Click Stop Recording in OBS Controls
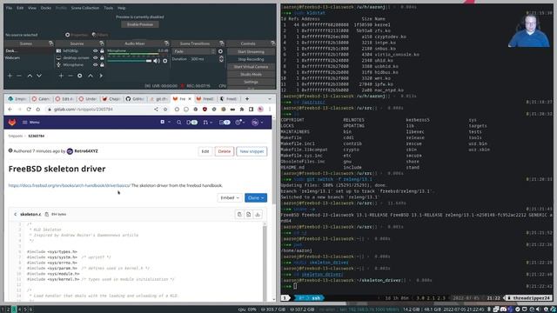 pos(251,59)
